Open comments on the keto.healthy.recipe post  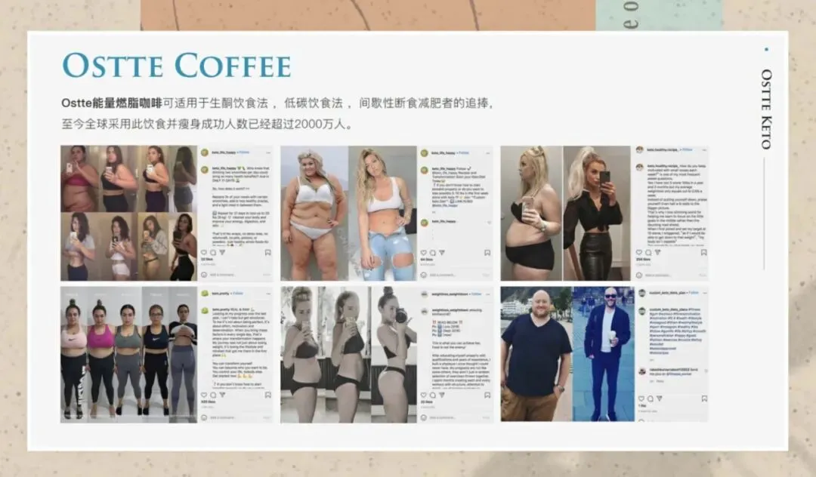pos(648,253)
